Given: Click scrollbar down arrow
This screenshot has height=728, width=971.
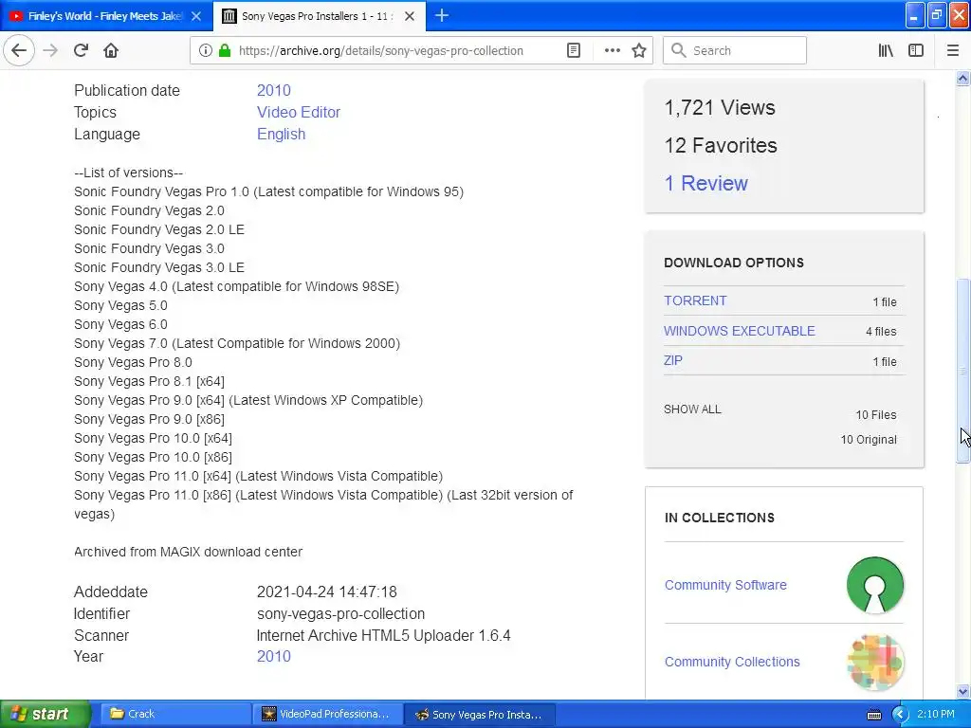Looking at the screenshot, I should (962, 691).
